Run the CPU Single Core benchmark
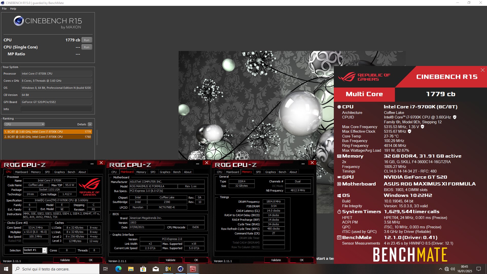The image size is (487, 274). (x=86, y=47)
